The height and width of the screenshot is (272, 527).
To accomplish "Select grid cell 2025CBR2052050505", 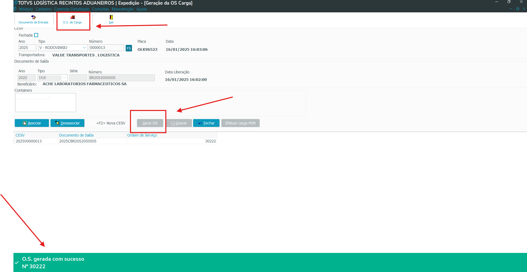I will 92,141.
